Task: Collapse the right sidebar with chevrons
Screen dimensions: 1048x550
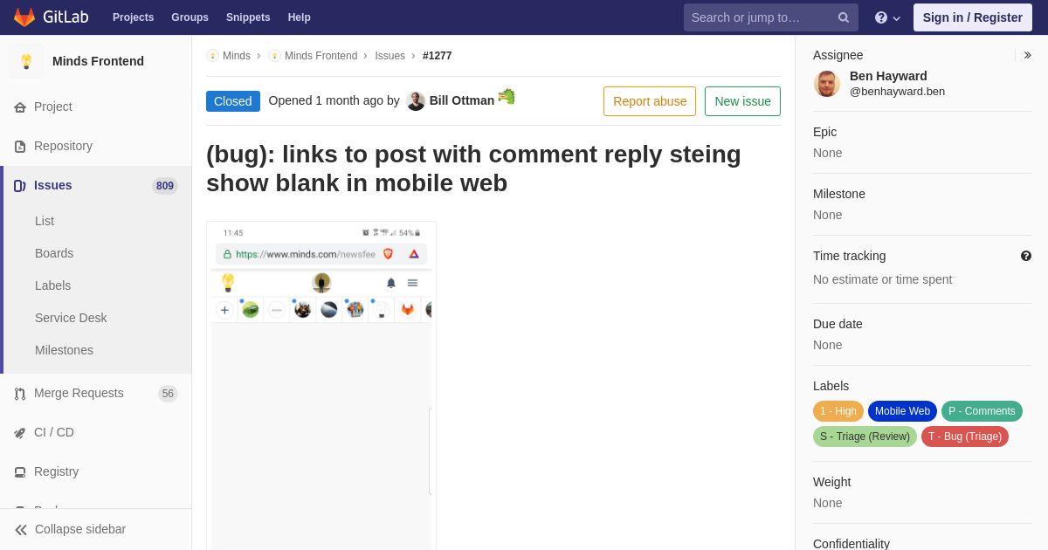Action: pyautogui.click(x=1027, y=55)
